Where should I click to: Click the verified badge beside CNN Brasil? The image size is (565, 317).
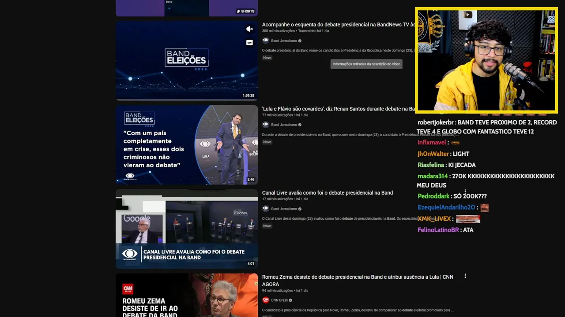click(290, 300)
